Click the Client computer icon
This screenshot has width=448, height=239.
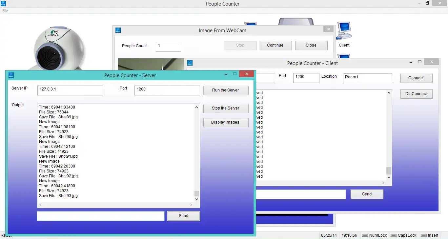tap(344, 31)
